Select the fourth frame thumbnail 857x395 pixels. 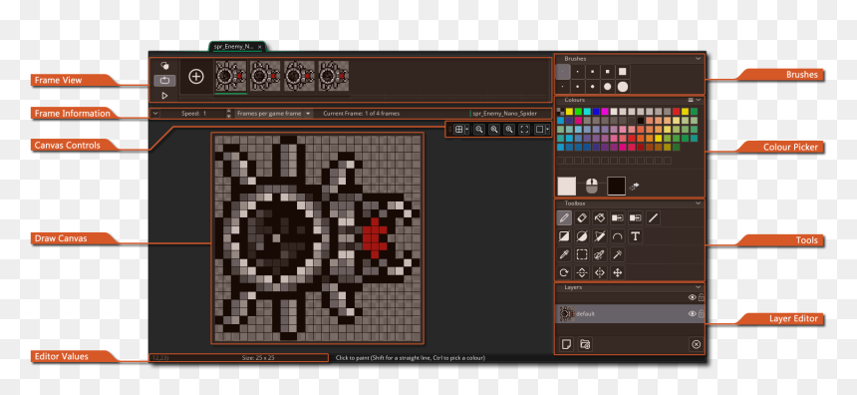click(334, 76)
